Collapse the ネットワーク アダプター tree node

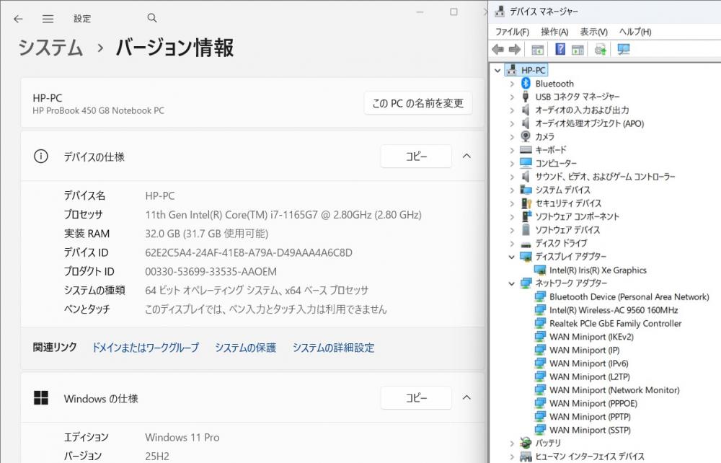tap(512, 283)
